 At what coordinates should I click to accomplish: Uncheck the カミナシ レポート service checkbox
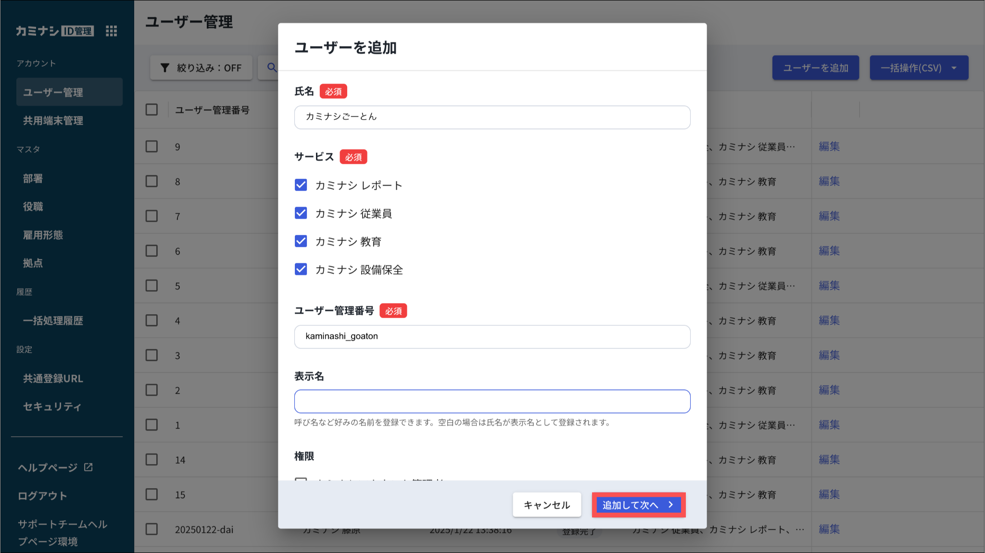(301, 185)
